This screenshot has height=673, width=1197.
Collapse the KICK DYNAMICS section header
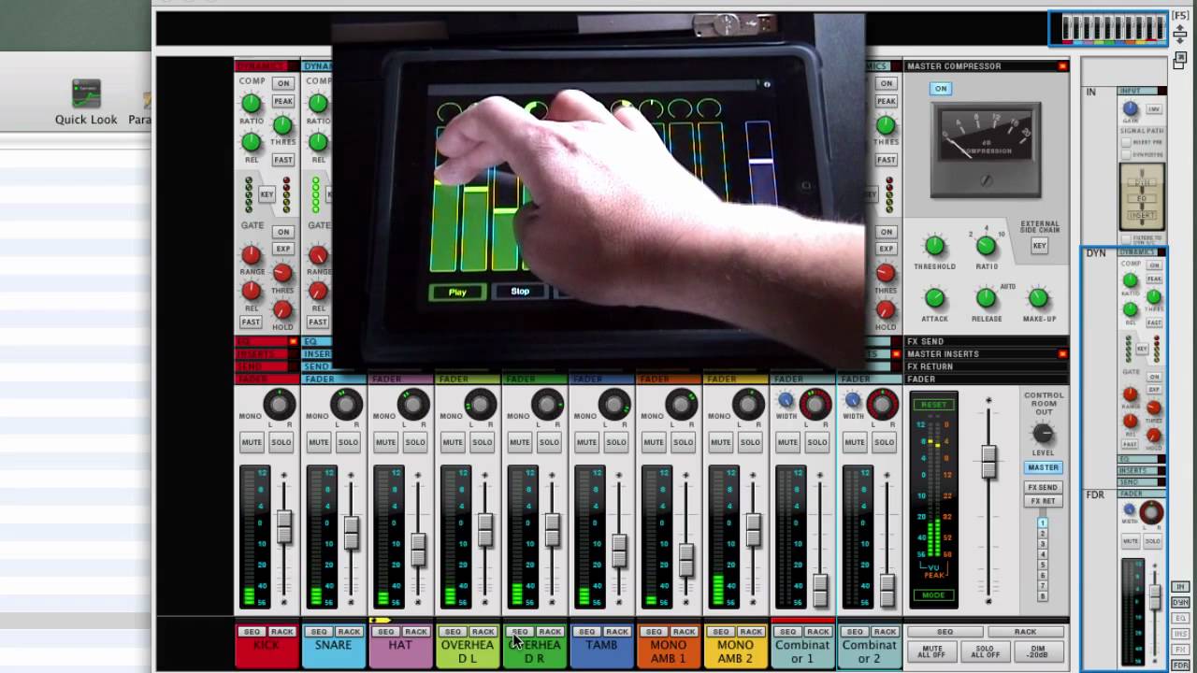267,66
